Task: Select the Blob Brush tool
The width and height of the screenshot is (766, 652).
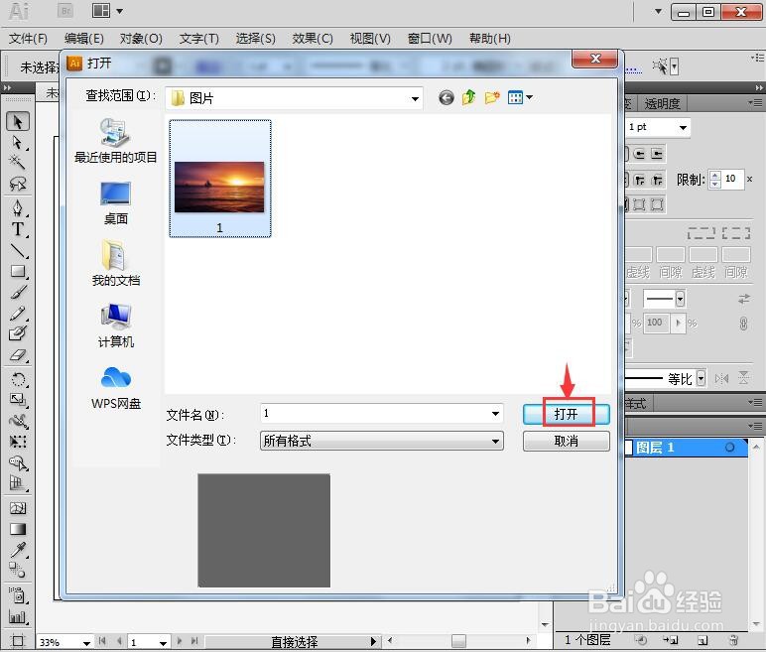Action: [18, 333]
